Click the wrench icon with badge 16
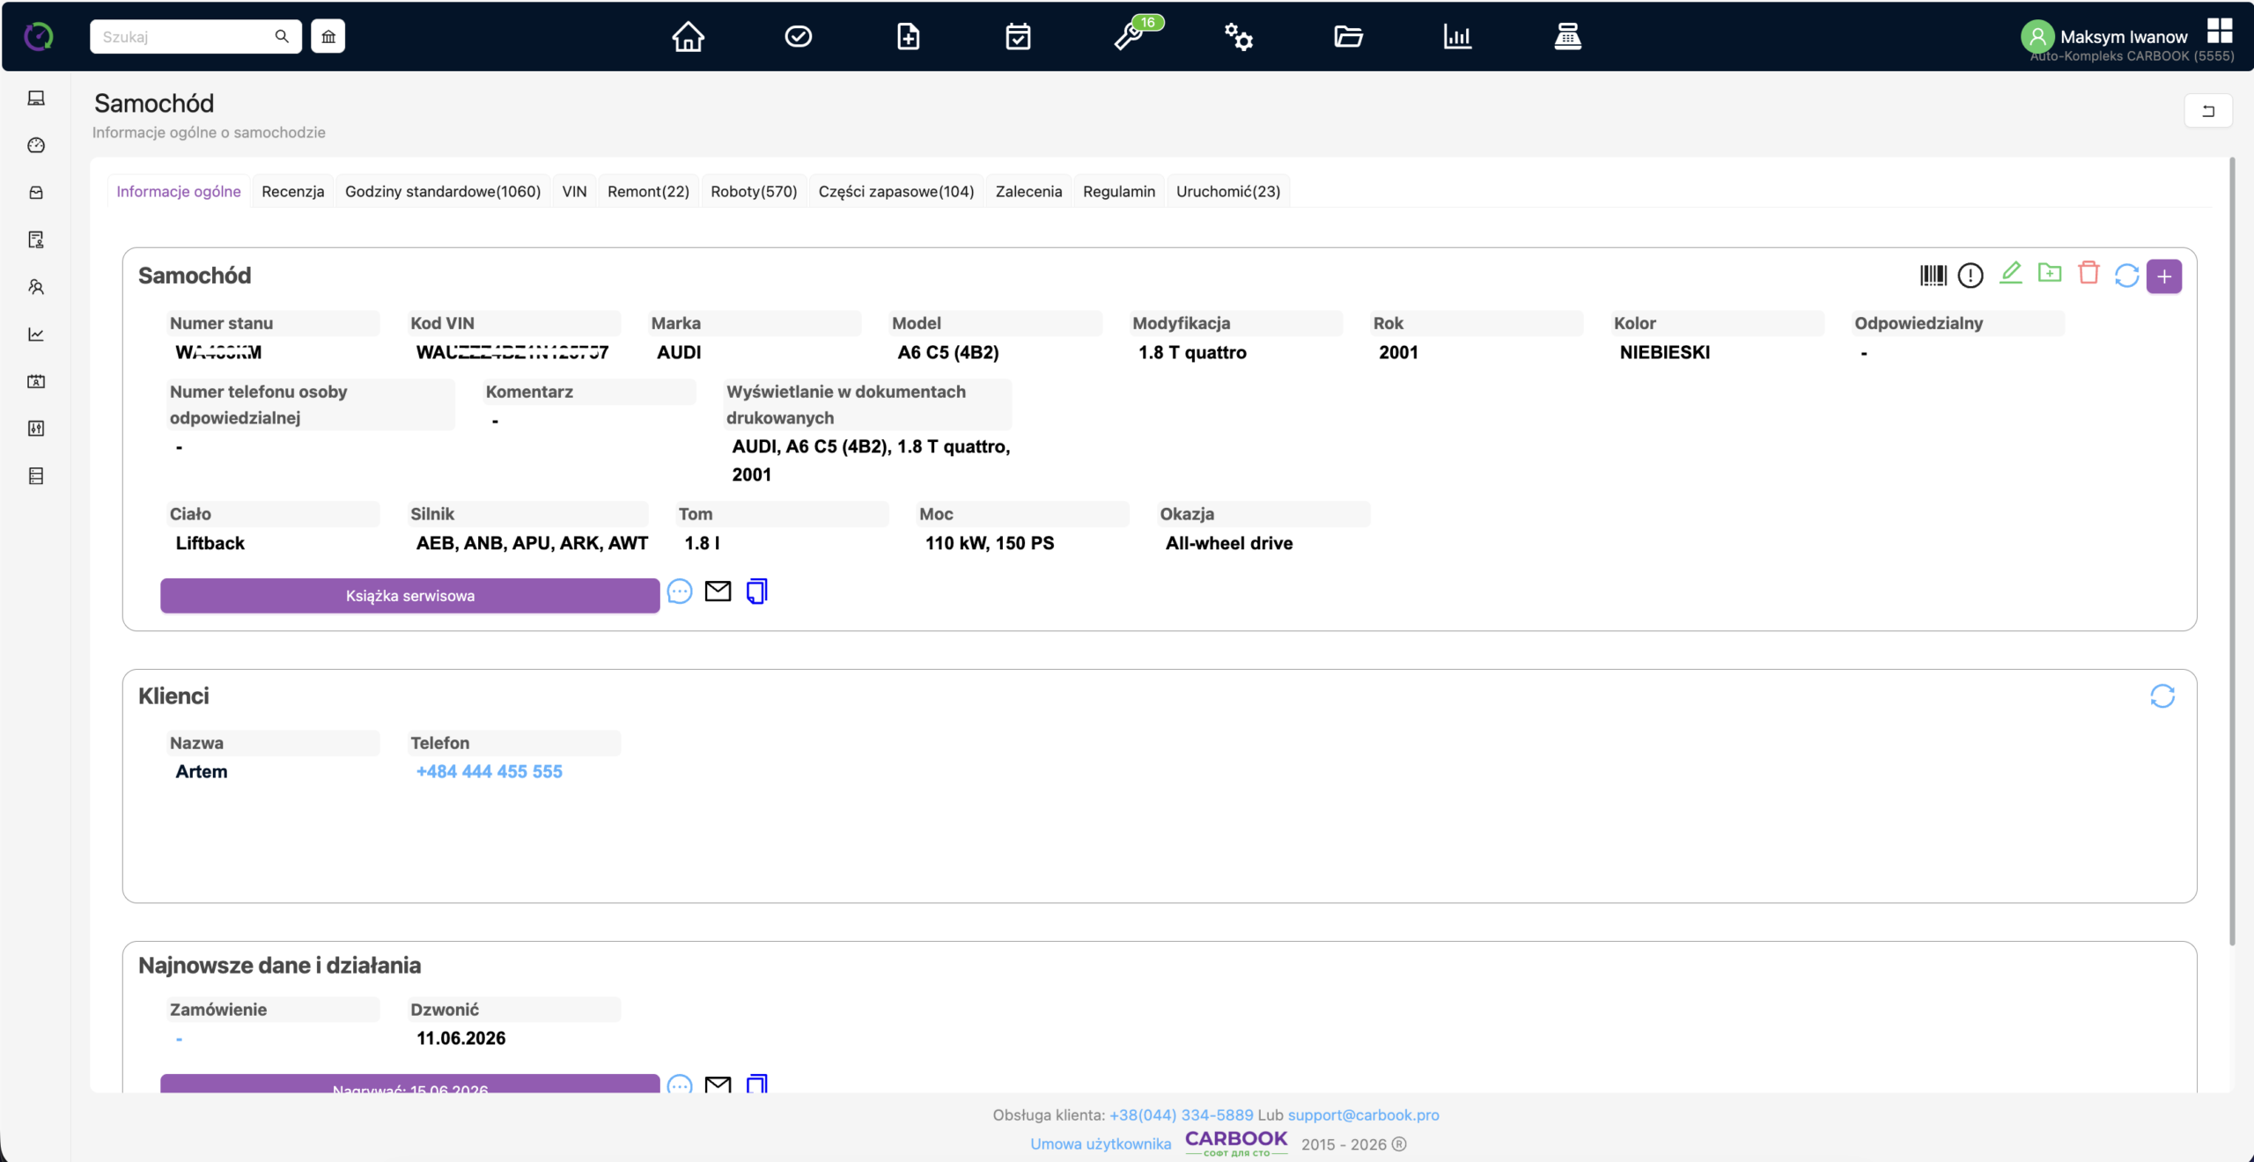Viewport: 2254px width, 1162px height. 1130,37
